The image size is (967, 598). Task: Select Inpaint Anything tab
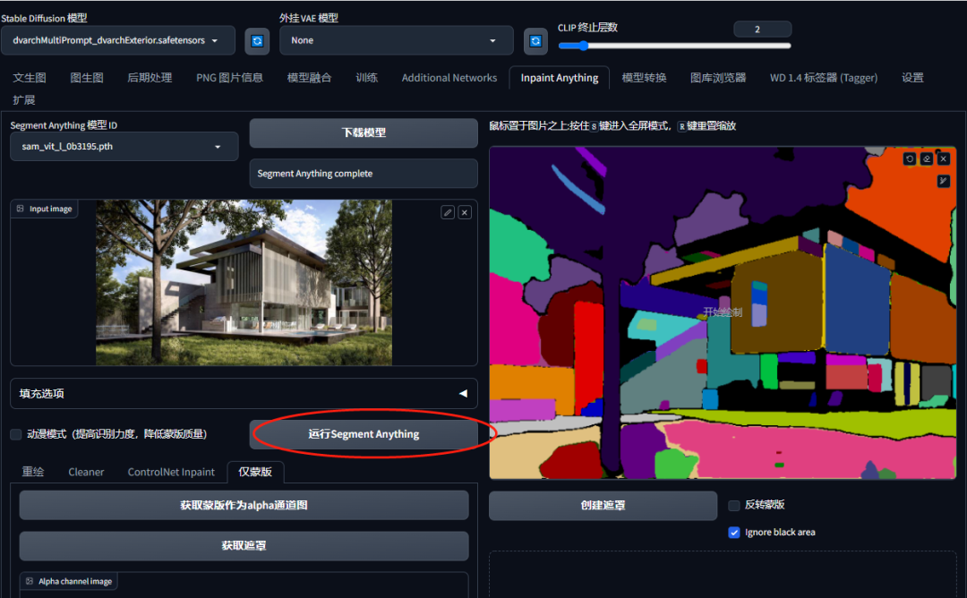coord(560,78)
